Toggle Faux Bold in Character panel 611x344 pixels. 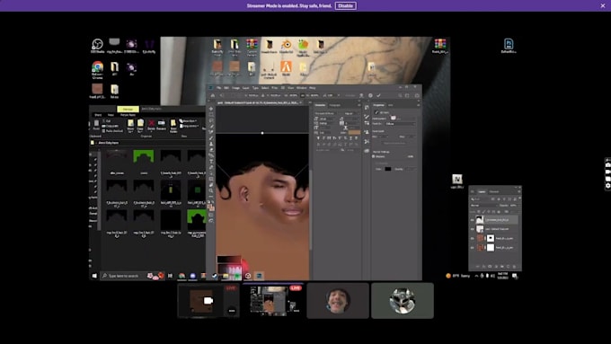pyautogui.click(x=318, y=138)
